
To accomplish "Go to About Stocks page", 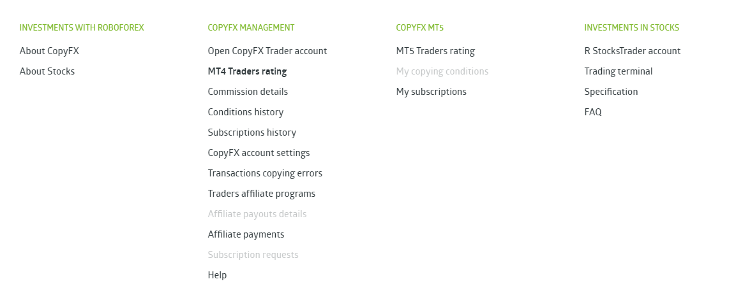I will click(47, 71).
